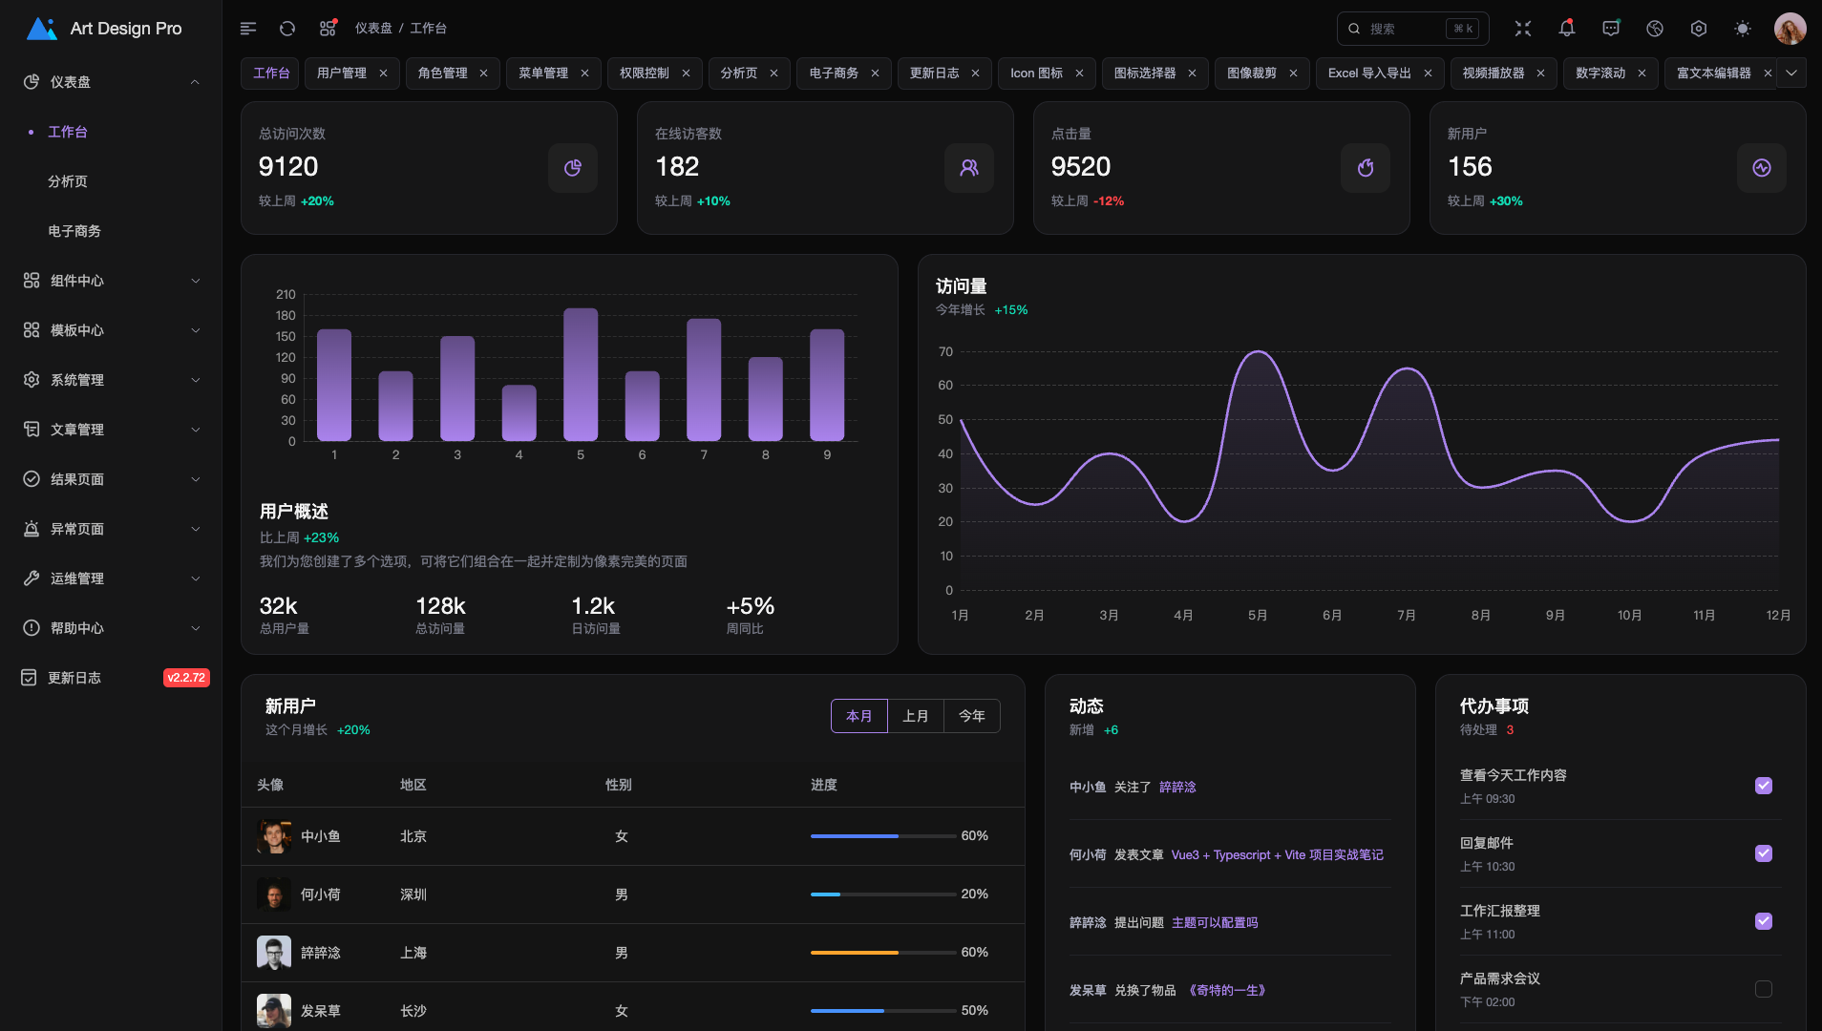Click the progress bar for 中小鱼
1822x1031 pixels.
(882, 836)
